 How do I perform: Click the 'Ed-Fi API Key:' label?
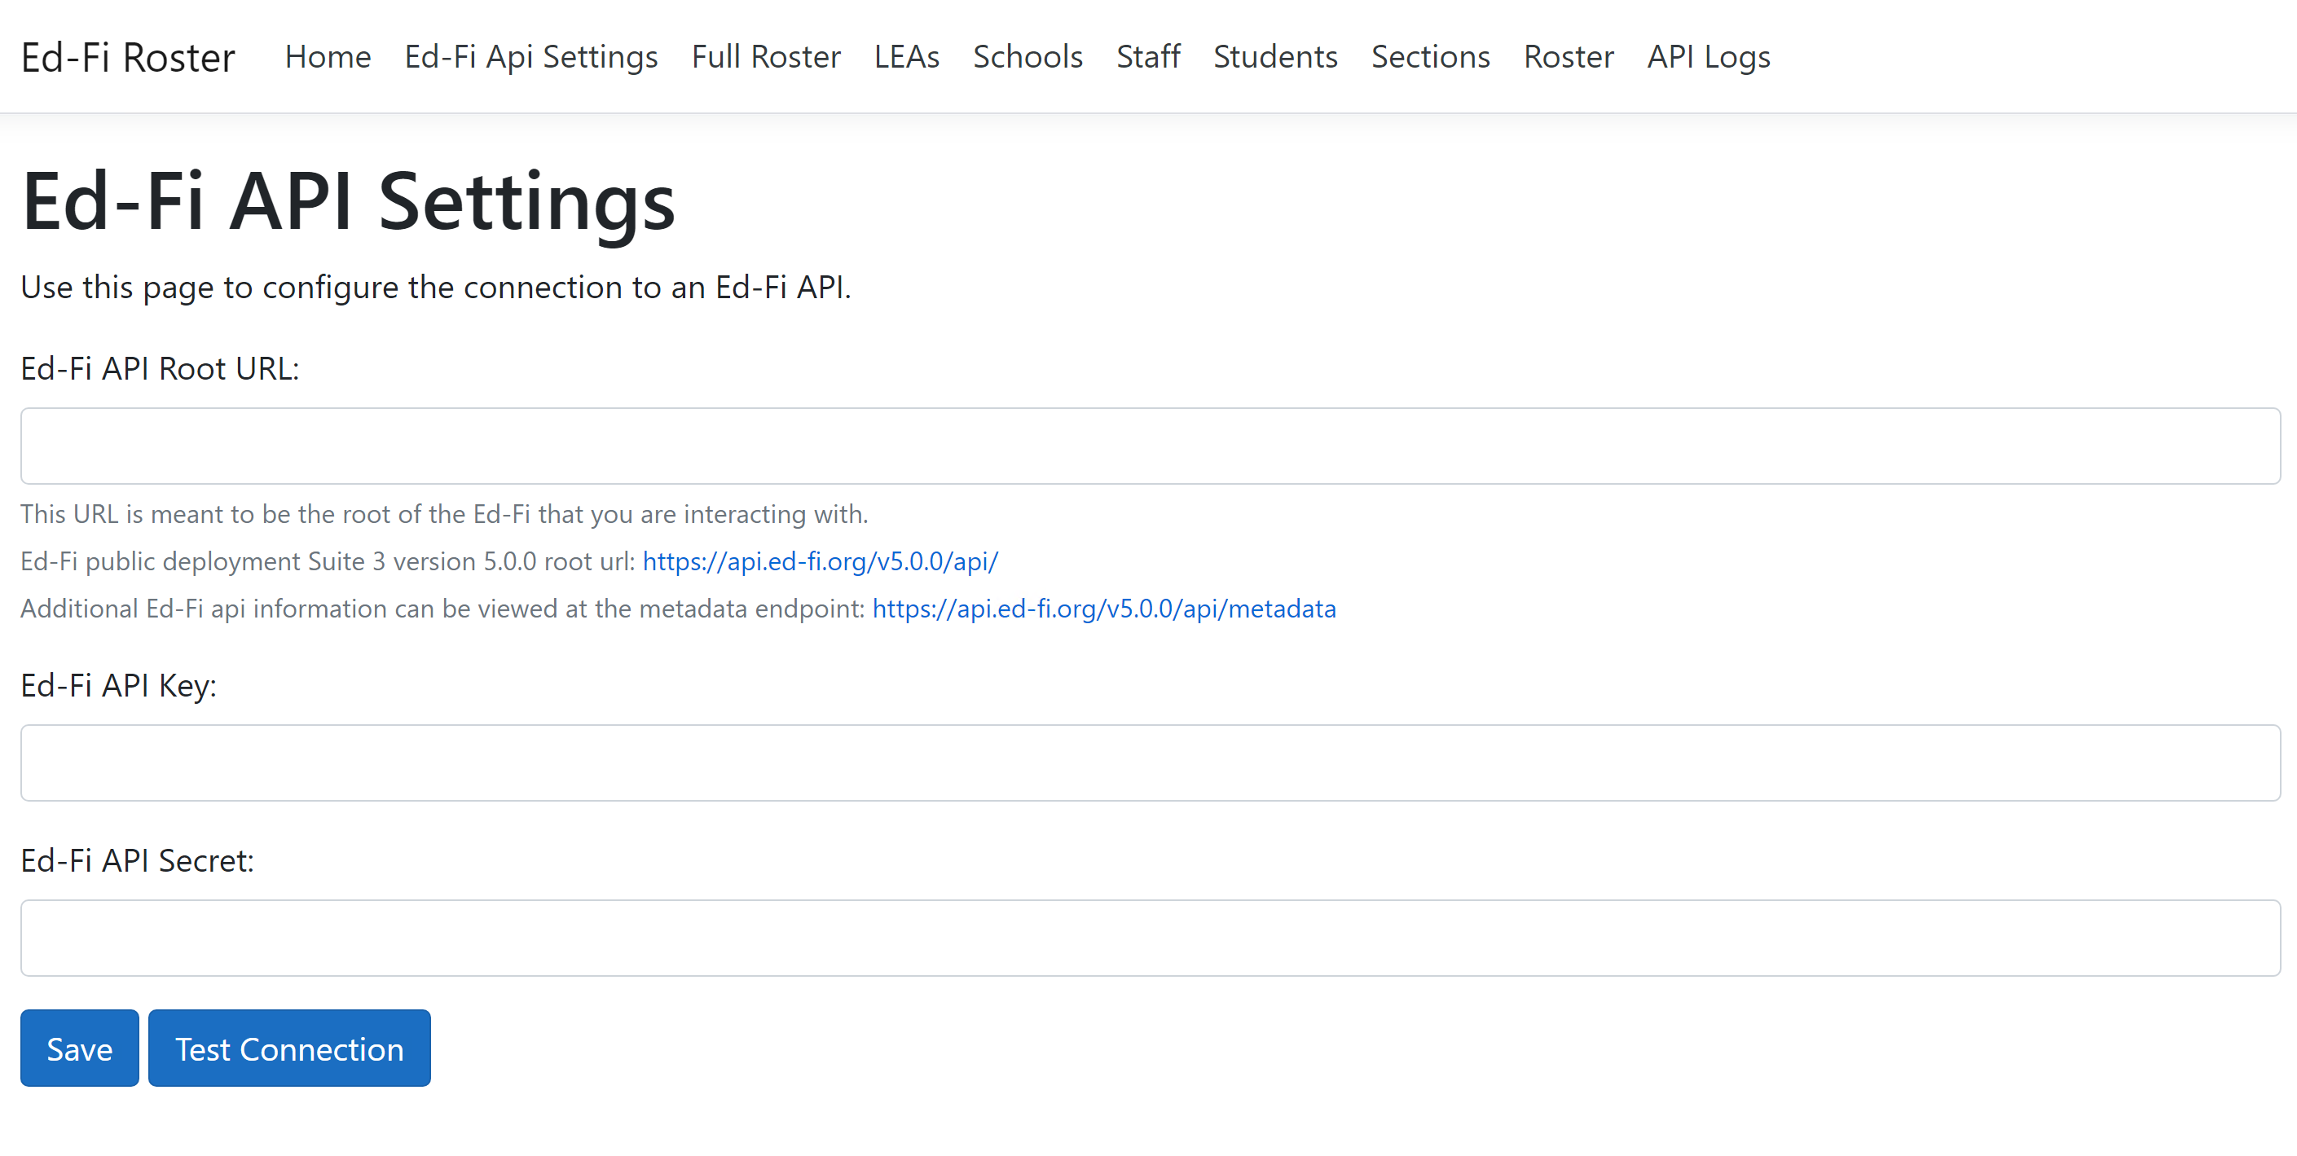[x=119, y=684]
